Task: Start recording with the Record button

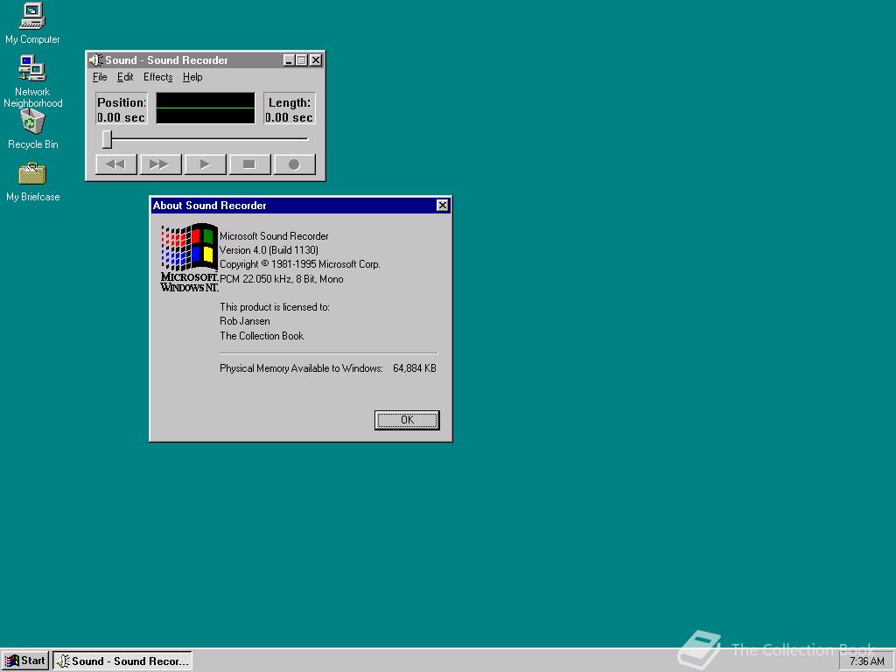Action: coord(294,164)
